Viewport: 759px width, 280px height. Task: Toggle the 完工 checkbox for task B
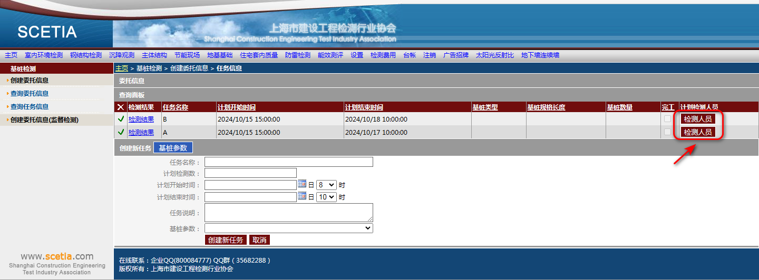tap(667, 119)
